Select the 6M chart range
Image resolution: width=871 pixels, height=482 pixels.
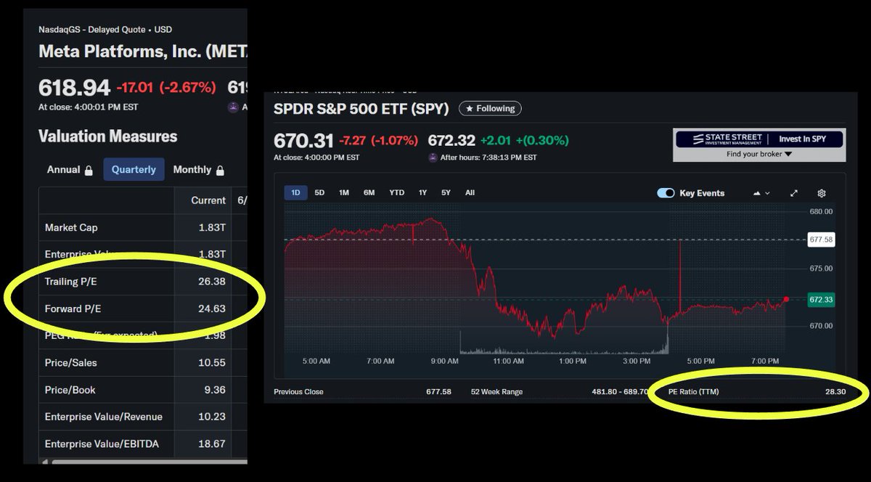click(x=369, y=192)
